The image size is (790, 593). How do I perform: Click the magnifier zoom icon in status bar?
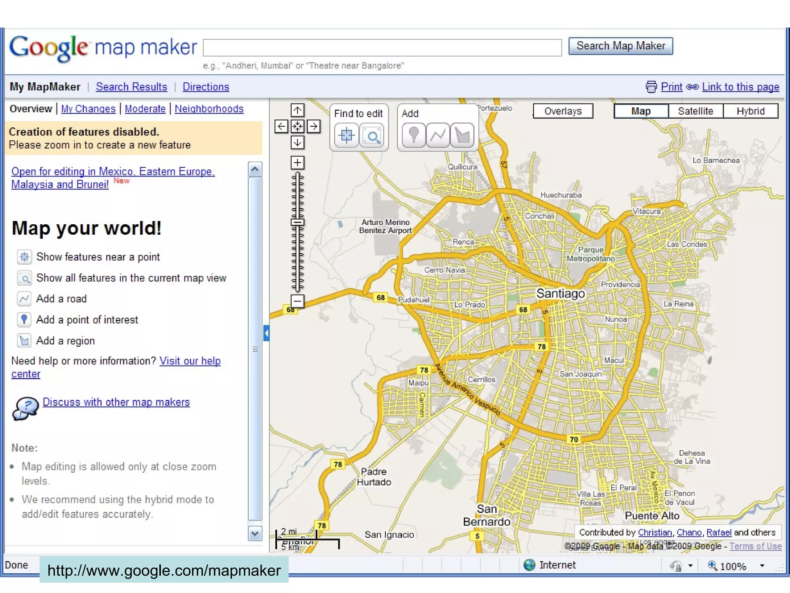(x=712, y=566)
